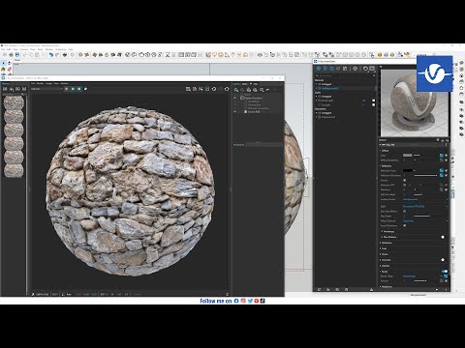Click first icon in History panel toolbar
465x348 pixels.
[x=5, y=89]
